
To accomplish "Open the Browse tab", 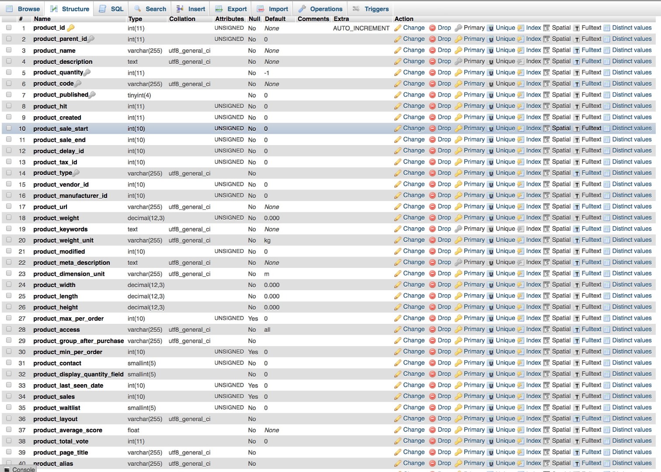I will pyautogui.click(x=23, y=9).
